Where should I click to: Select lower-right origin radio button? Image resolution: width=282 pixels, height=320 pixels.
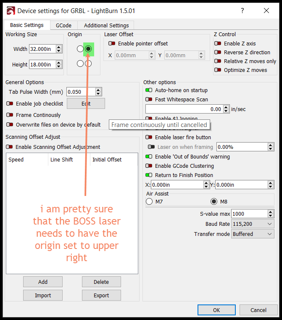pos(88,63)
